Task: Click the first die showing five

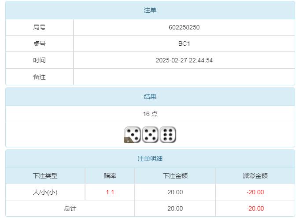Action: coord(133,134)
